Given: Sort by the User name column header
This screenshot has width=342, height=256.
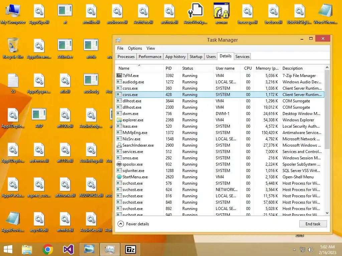Looking at the screenshot, I should tap(227, 68).
